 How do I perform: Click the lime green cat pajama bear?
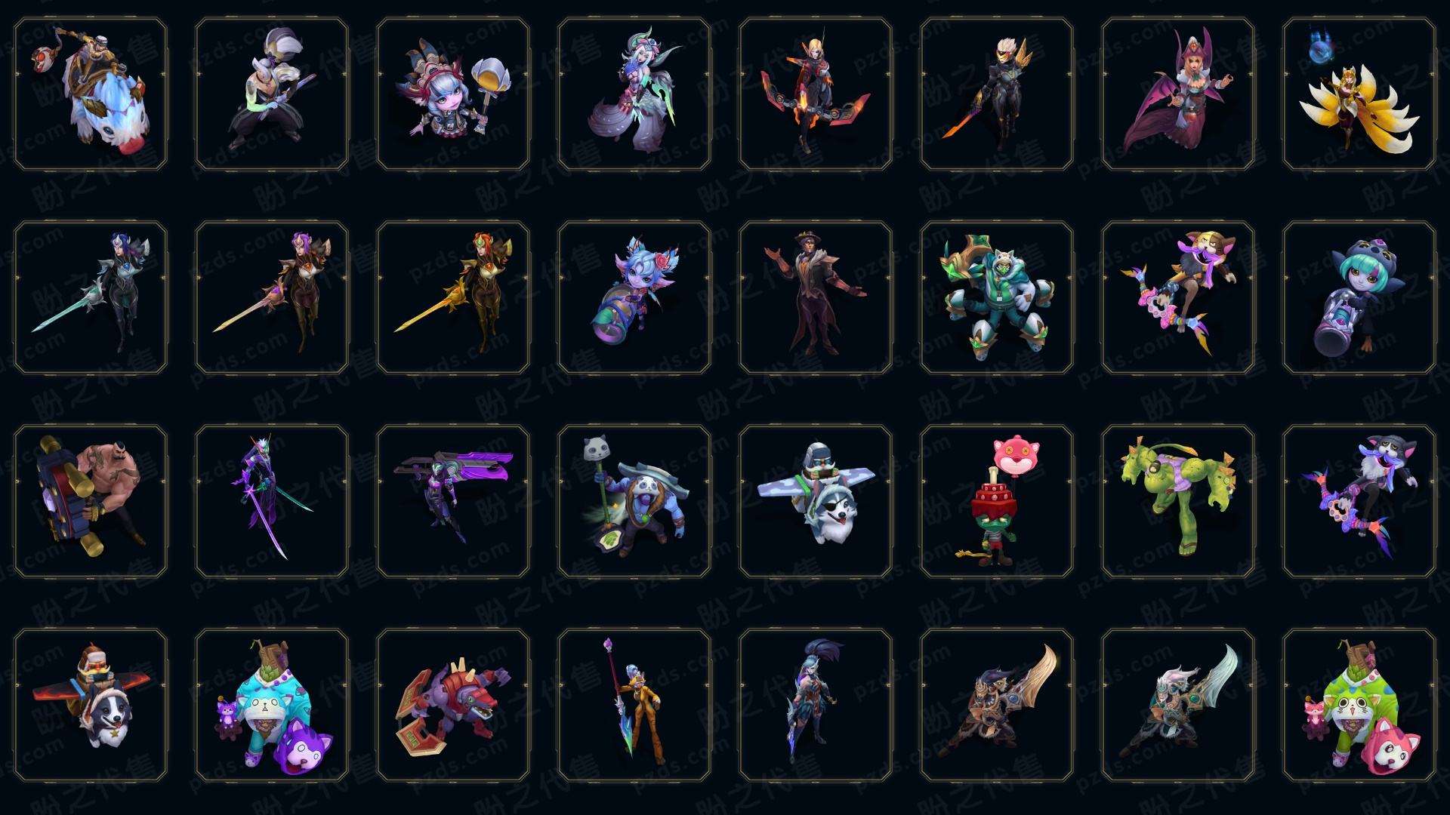tap(1359, 705)
